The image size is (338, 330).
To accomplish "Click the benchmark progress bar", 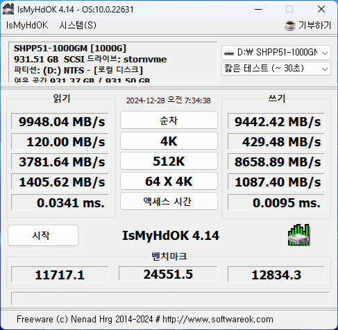I will coord(170,298).
